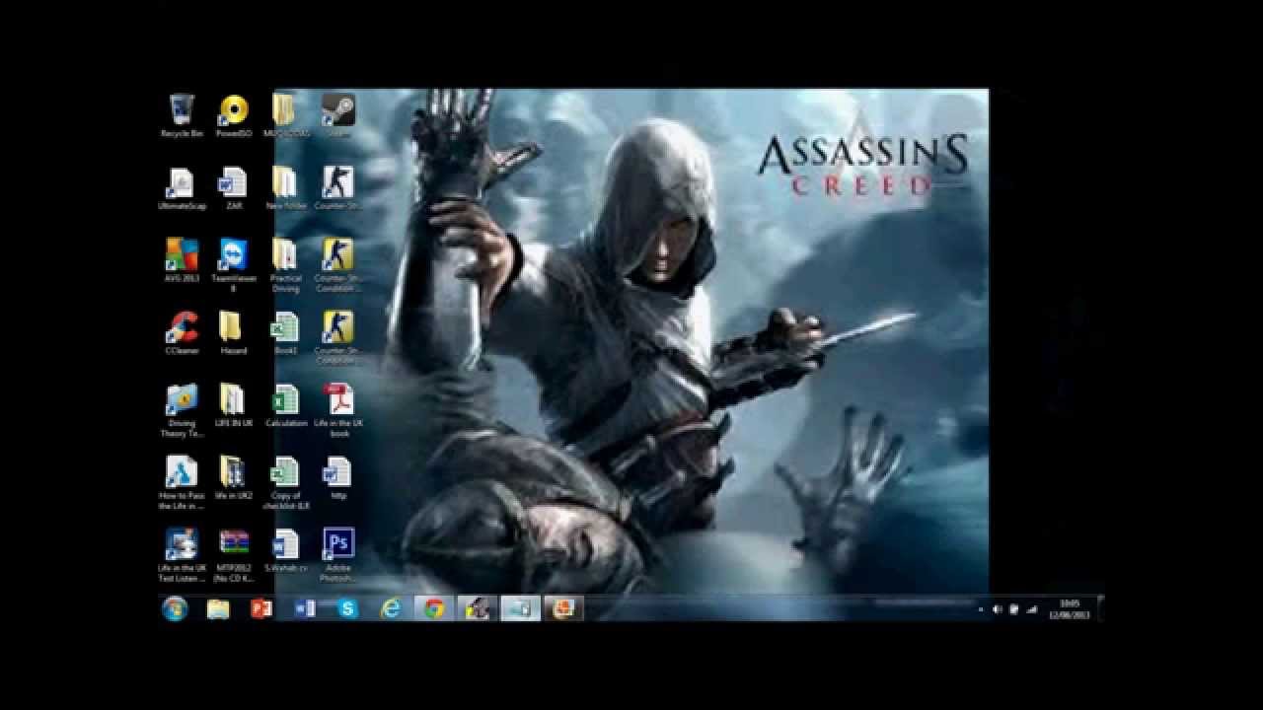Open the Life in the UK book PDF

[338, 410]
